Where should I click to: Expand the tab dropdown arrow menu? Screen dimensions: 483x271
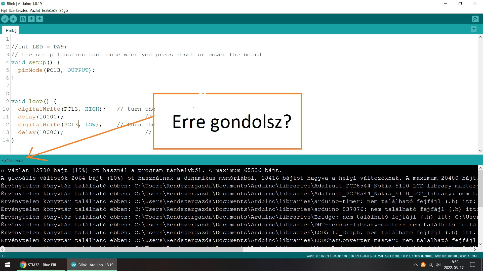(474, 29)
